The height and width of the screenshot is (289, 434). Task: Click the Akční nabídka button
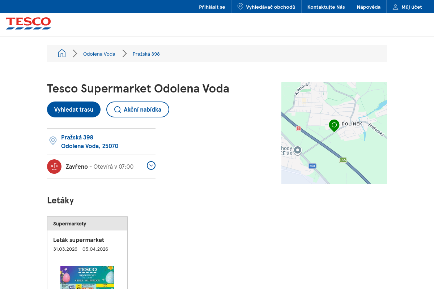(x=137, y=109)
